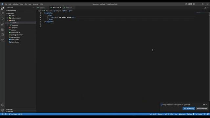Change the UTF-8 encoding in status bar
The height and width of the screenshot is (118, 210).
(x=167, y=114)
